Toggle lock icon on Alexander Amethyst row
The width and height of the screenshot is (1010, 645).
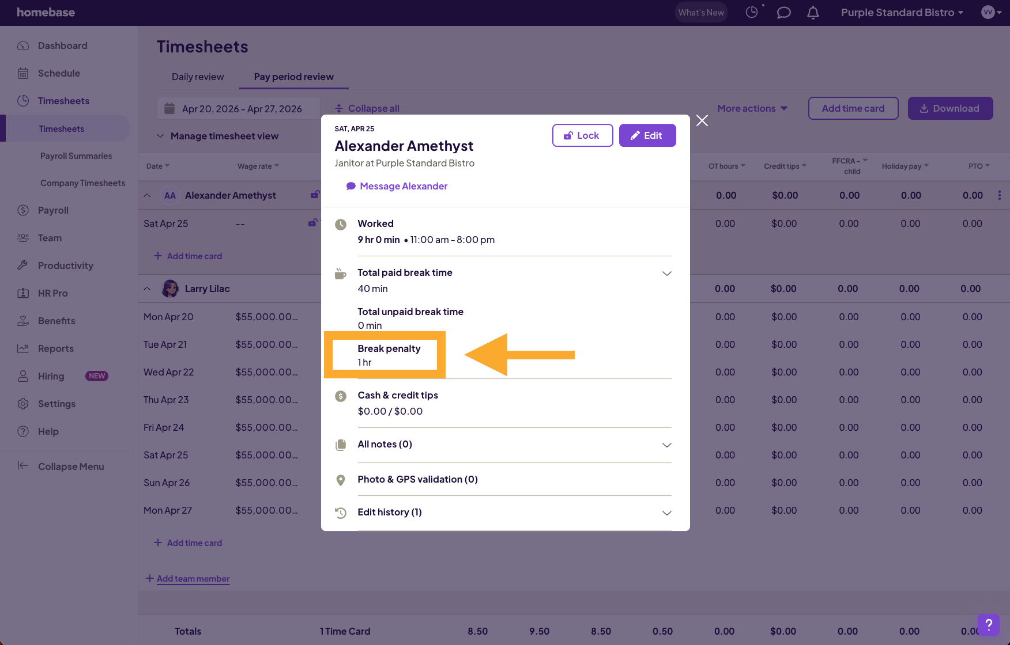(x=315, y=194)
